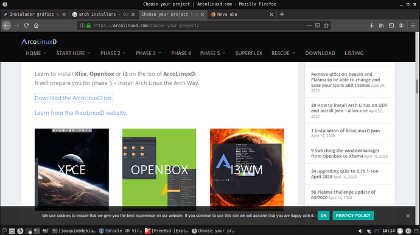
Task: Dismiss the cookie banner with X
Action: point(408,216)
